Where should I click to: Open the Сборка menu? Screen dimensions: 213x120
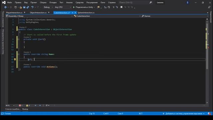(x=43, y=2)
